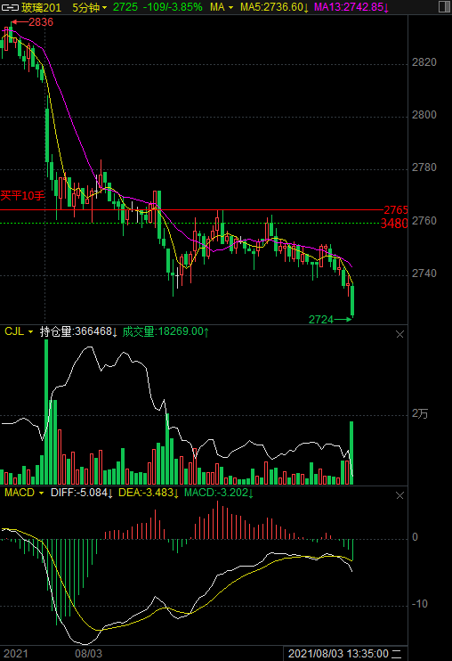The image size is (452, 661).
Task: Click the 2021 year label on time axis
Action: [16, 653]
